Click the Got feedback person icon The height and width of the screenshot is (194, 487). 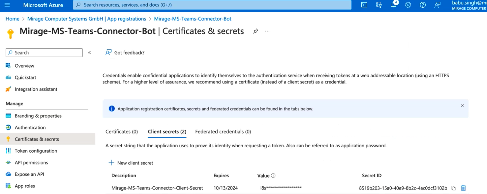coord(108,52)
